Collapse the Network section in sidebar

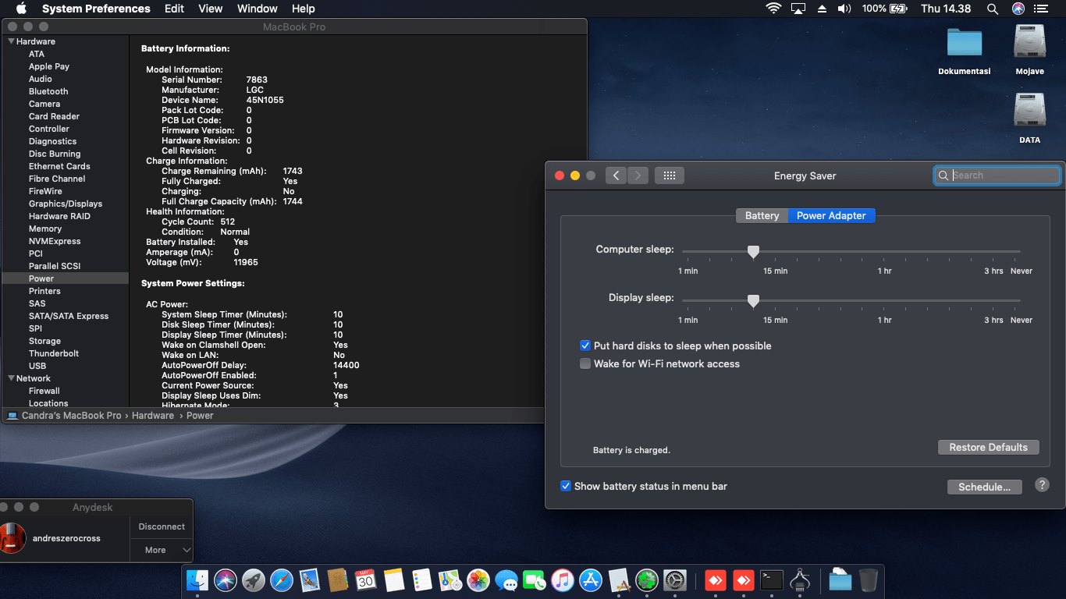point(11,378)
